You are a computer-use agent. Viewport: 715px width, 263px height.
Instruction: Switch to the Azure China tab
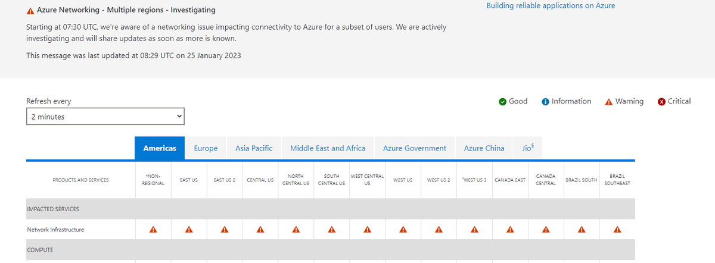pos(484,148)
